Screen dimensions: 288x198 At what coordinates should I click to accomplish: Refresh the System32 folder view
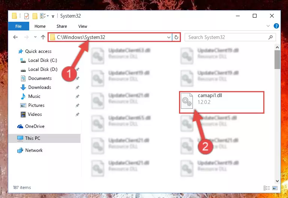[176, 37]
